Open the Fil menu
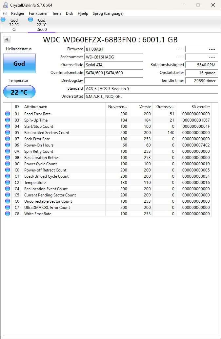 [x=5, y=13]
